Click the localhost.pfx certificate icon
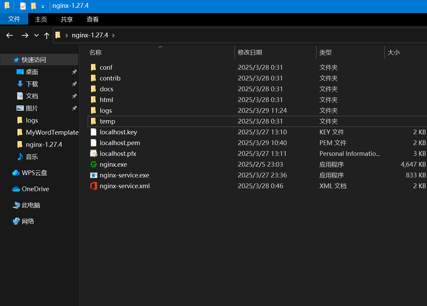427x306 pixels. click(x=94, y=154)
